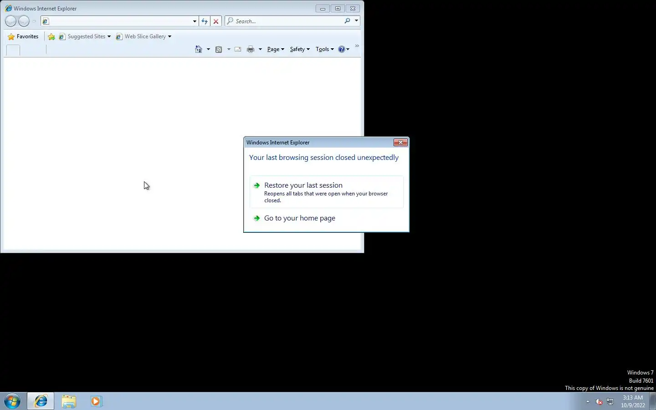Expand the address bar autocomplete dropdown
Image resolution: width=656 pixels, height=410 pixels.
pyautogui.click(x=195, y=21)
